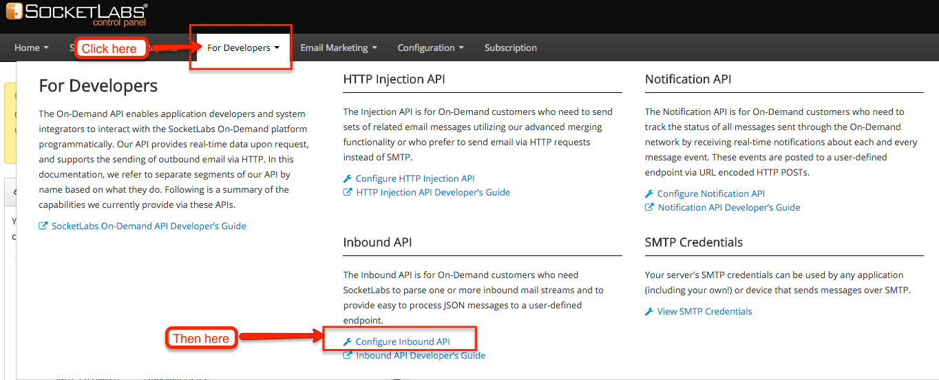939x380 pixels.
Task: Click the caret beside Email Marketing
Action: (x=374, y=48)
